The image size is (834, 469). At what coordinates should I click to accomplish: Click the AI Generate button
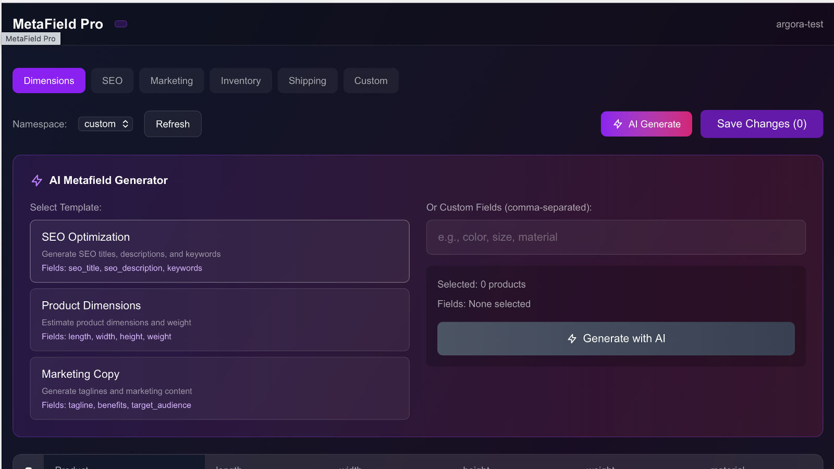646,124
